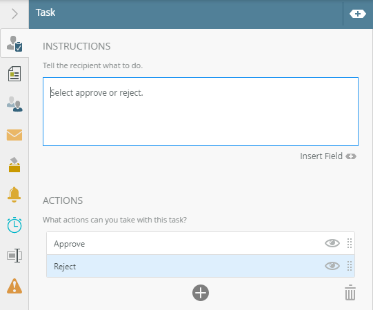The width and height of the screenshot is (373, 310).
Task: Select the Approve action row
Action: coord(201,243)
